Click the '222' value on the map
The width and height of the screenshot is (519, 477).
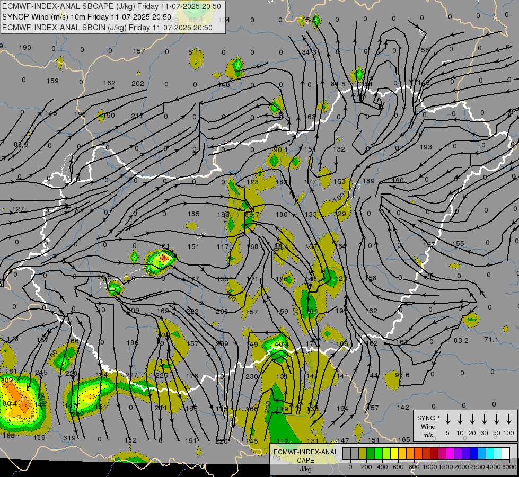coord(192,312)
